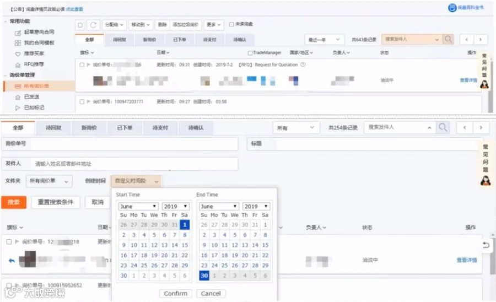Toggle the 未读询盘 checkbox

pos(231,24)
